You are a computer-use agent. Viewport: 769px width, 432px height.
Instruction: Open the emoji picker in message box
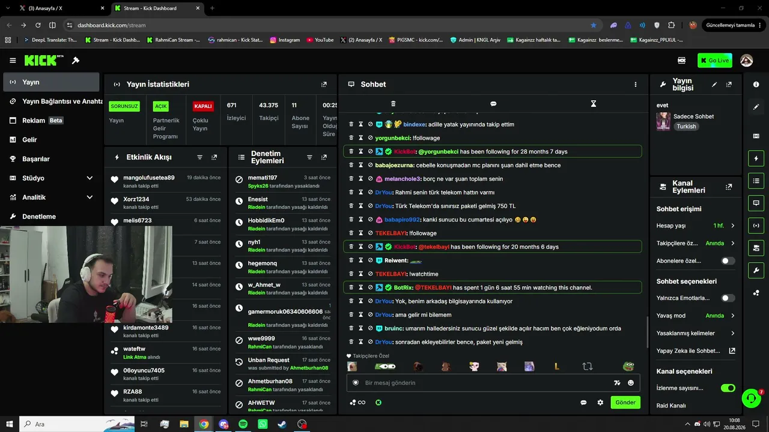(631, 383)
